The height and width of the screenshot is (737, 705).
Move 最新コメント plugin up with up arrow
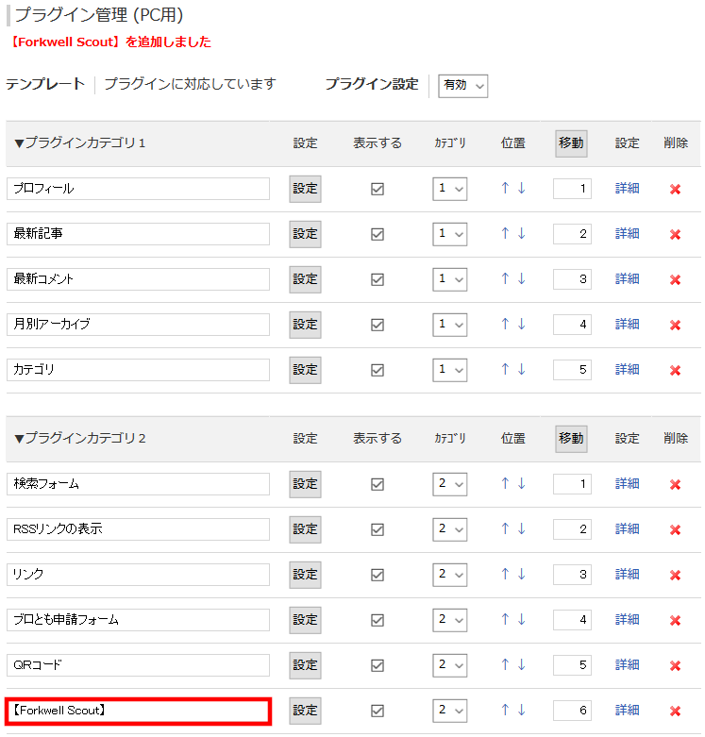(x=505, y=278)
